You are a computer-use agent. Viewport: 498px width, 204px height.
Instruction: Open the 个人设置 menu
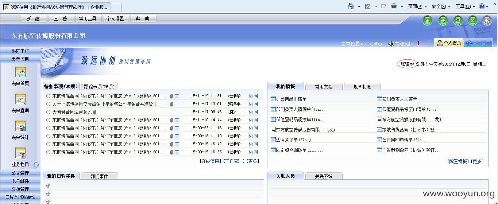click(x=115, y=19)
